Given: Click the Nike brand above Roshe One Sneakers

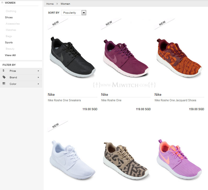Looking at the screenshot, I should click(x=51, y=94).
